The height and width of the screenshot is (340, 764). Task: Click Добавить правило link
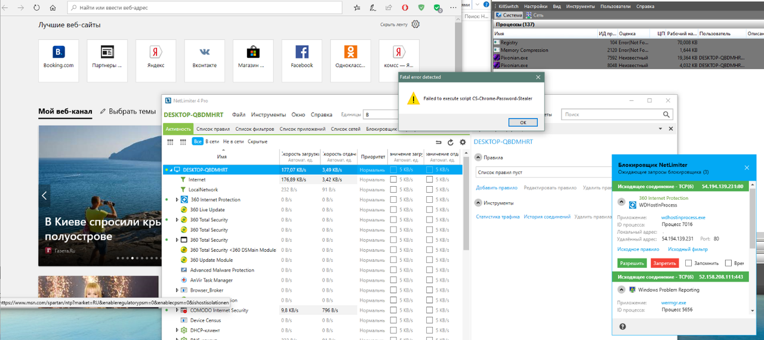[x=496, y=187]
